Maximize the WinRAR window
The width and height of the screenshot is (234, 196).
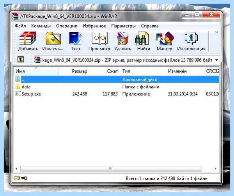click(197, 15)
